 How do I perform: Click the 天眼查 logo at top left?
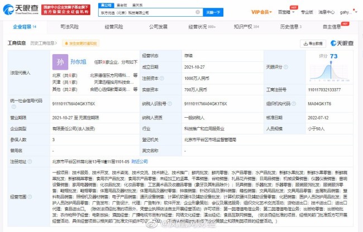21,9
